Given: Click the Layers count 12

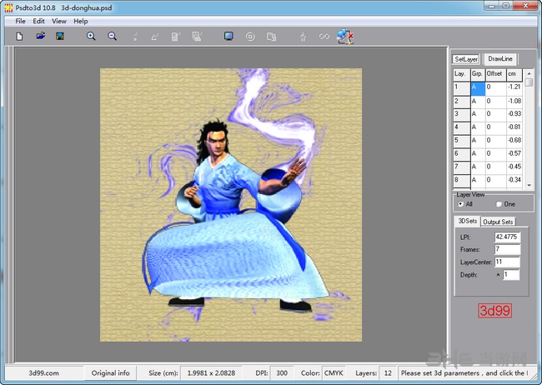Looking at the screenshot, I should 388,372.
